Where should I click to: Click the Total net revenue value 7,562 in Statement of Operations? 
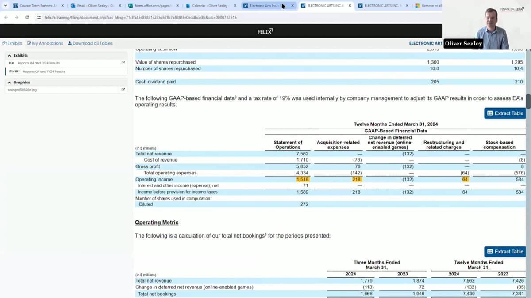pyautogui.click(x=302, y=154)
